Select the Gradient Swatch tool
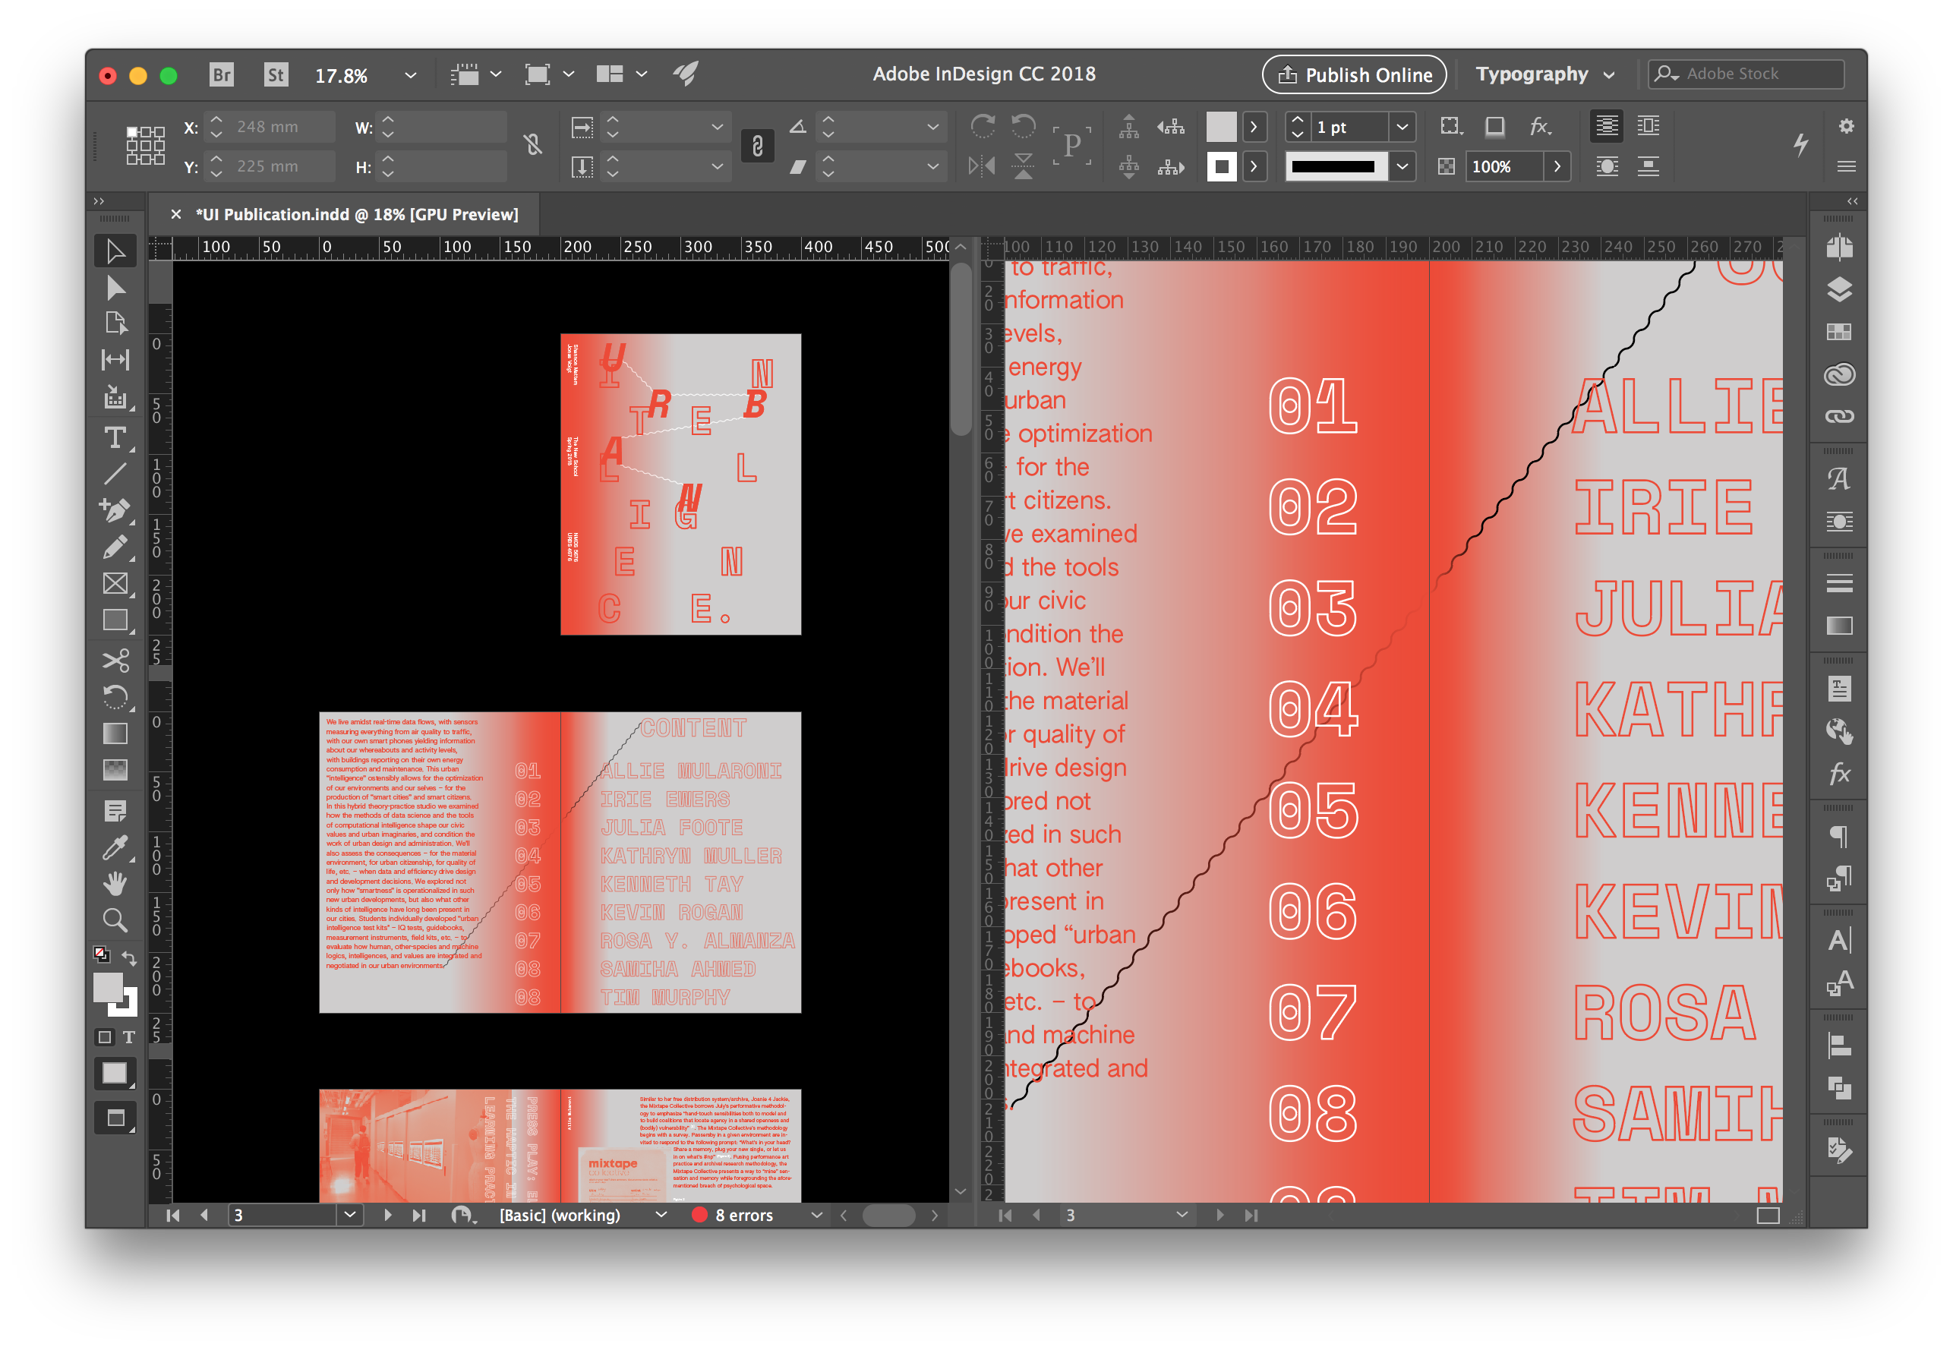The width and height of the screenshot is (1953, 1350). (x=116, y=733)
